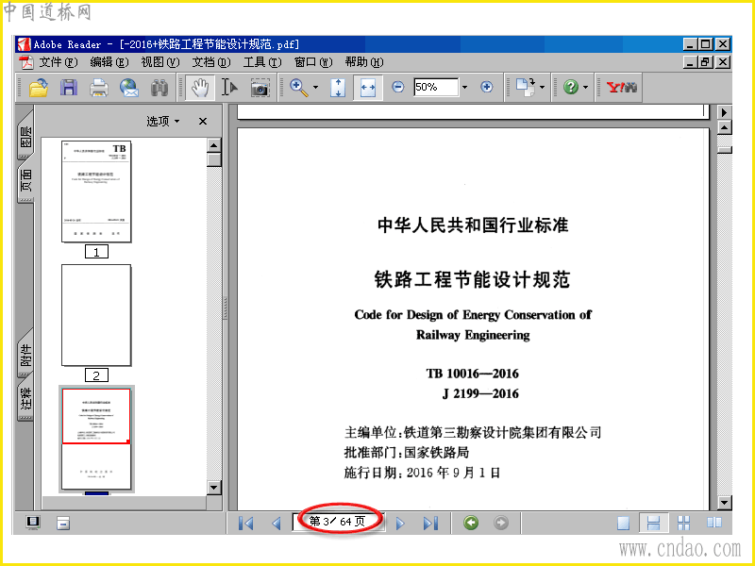Screen dimensions: 755x566
Task: Set Fit Page vertical view
Action: point(338,88)
